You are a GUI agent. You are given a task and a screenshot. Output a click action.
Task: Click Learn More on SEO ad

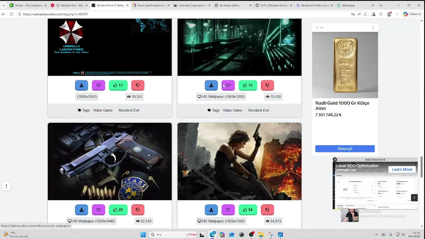pyautogui.click(x=402, y=169)
